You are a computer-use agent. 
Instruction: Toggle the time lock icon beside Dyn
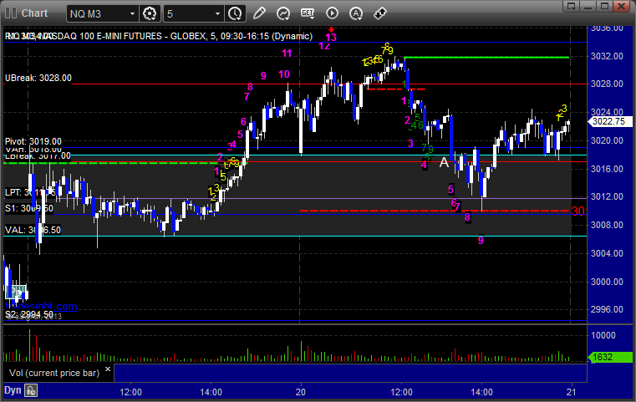31,390
